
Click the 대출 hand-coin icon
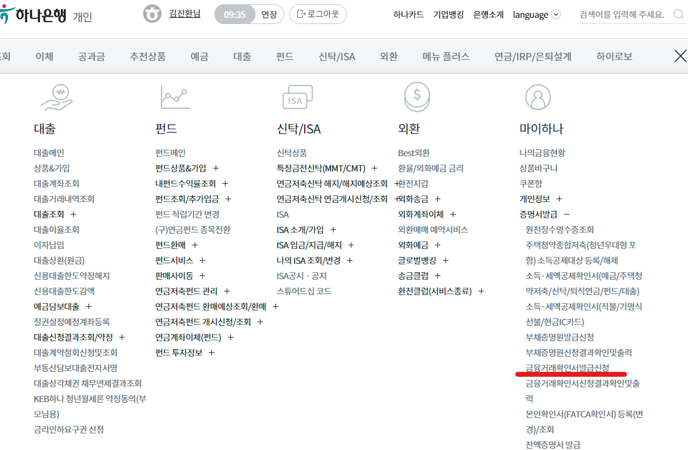click(57, 97)
